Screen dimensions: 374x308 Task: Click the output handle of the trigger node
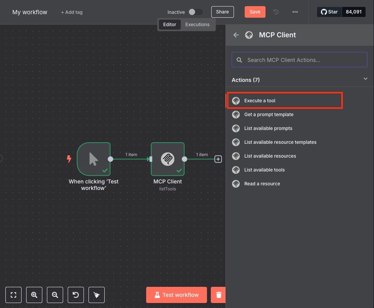click(110, 159)
